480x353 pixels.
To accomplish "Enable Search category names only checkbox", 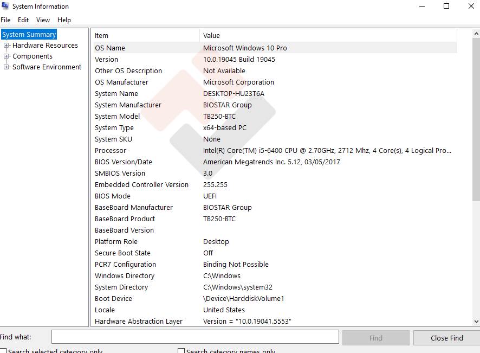I will (181, 351).
